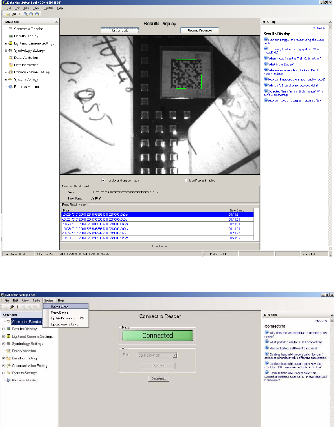Screen dimensions: 334x427
Task: Click the Untrain Code button
Action: click(x=120, y=31)
